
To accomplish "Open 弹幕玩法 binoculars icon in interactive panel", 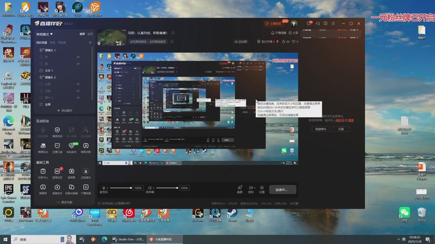I will click(43, 145).
